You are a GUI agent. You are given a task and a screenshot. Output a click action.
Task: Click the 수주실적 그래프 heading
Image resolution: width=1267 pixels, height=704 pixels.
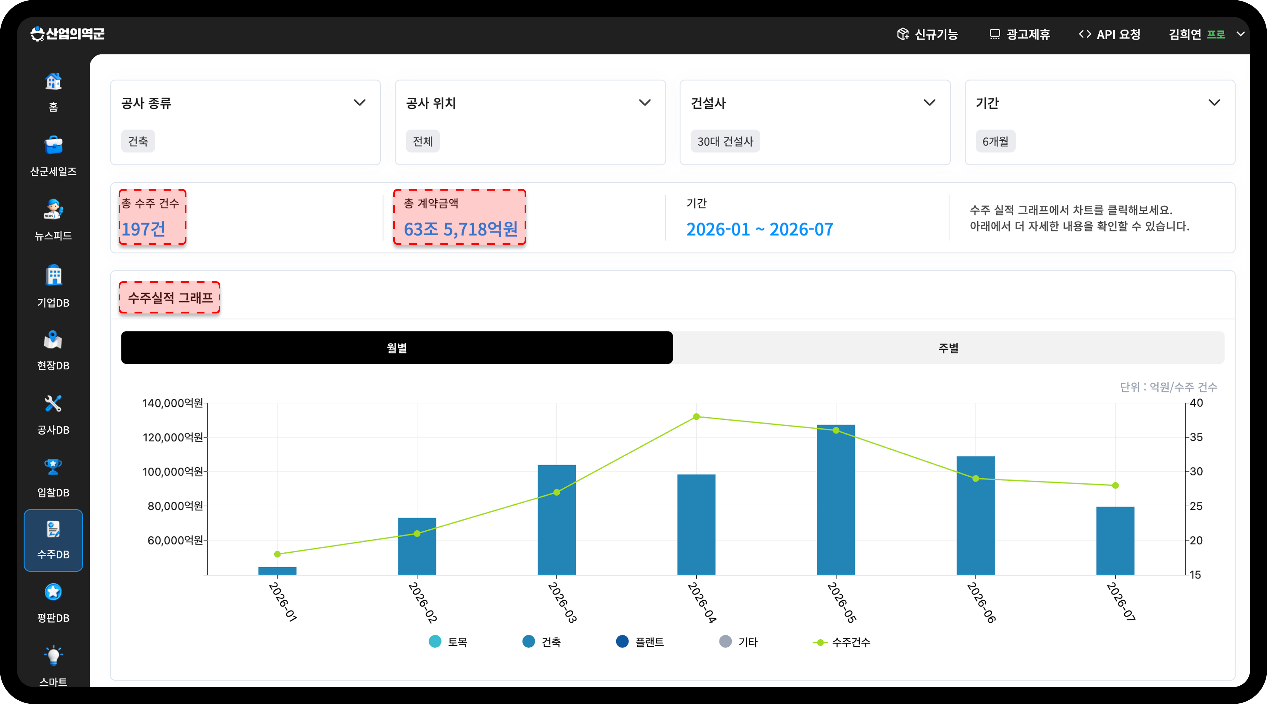click(x=170, y=297)
